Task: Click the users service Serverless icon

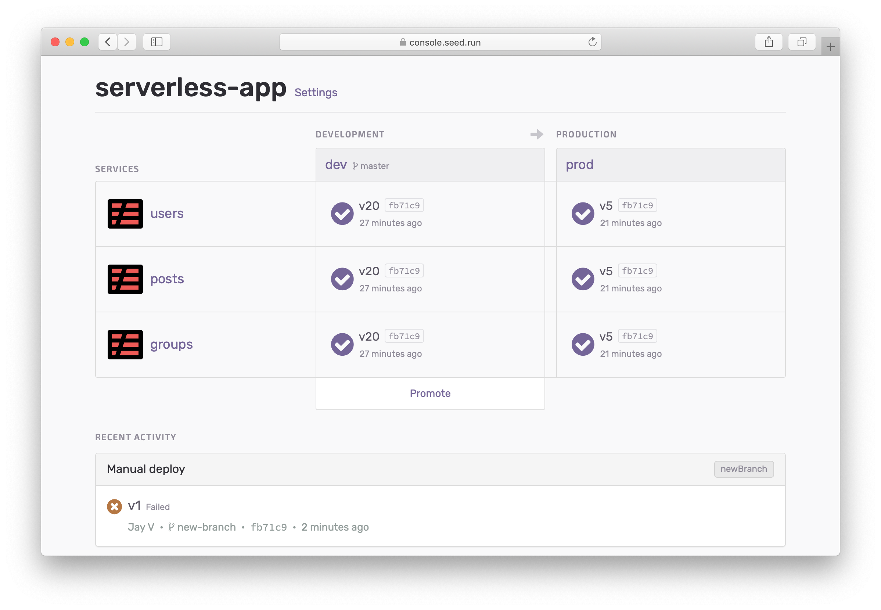Action: coord(125,213)
